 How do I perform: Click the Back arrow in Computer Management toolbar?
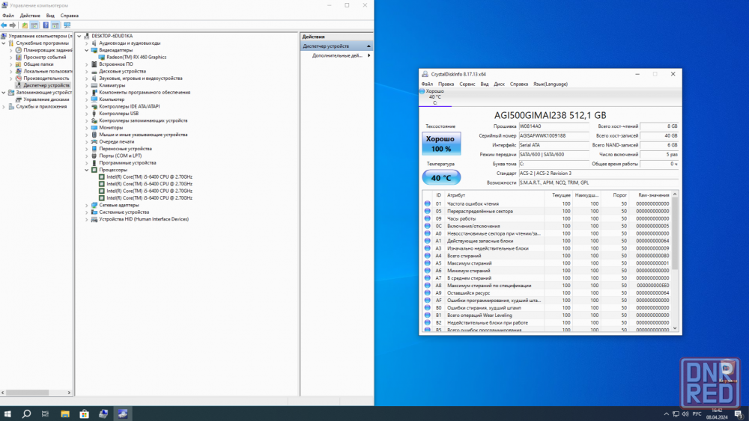(x=4, y=25)
